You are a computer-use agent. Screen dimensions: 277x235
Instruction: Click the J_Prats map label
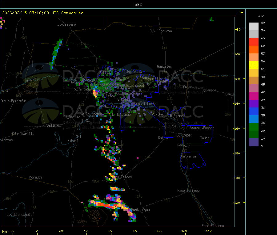pos(170,125)
